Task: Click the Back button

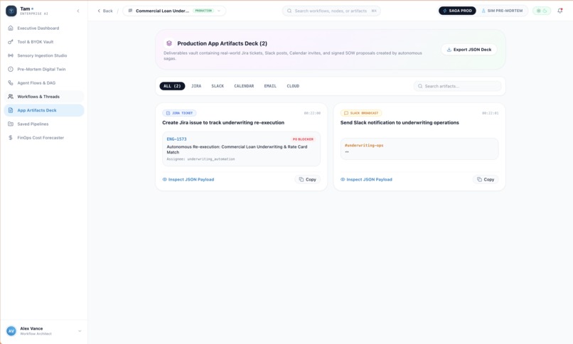Action: pyautogui.click(x=105, y=11)
